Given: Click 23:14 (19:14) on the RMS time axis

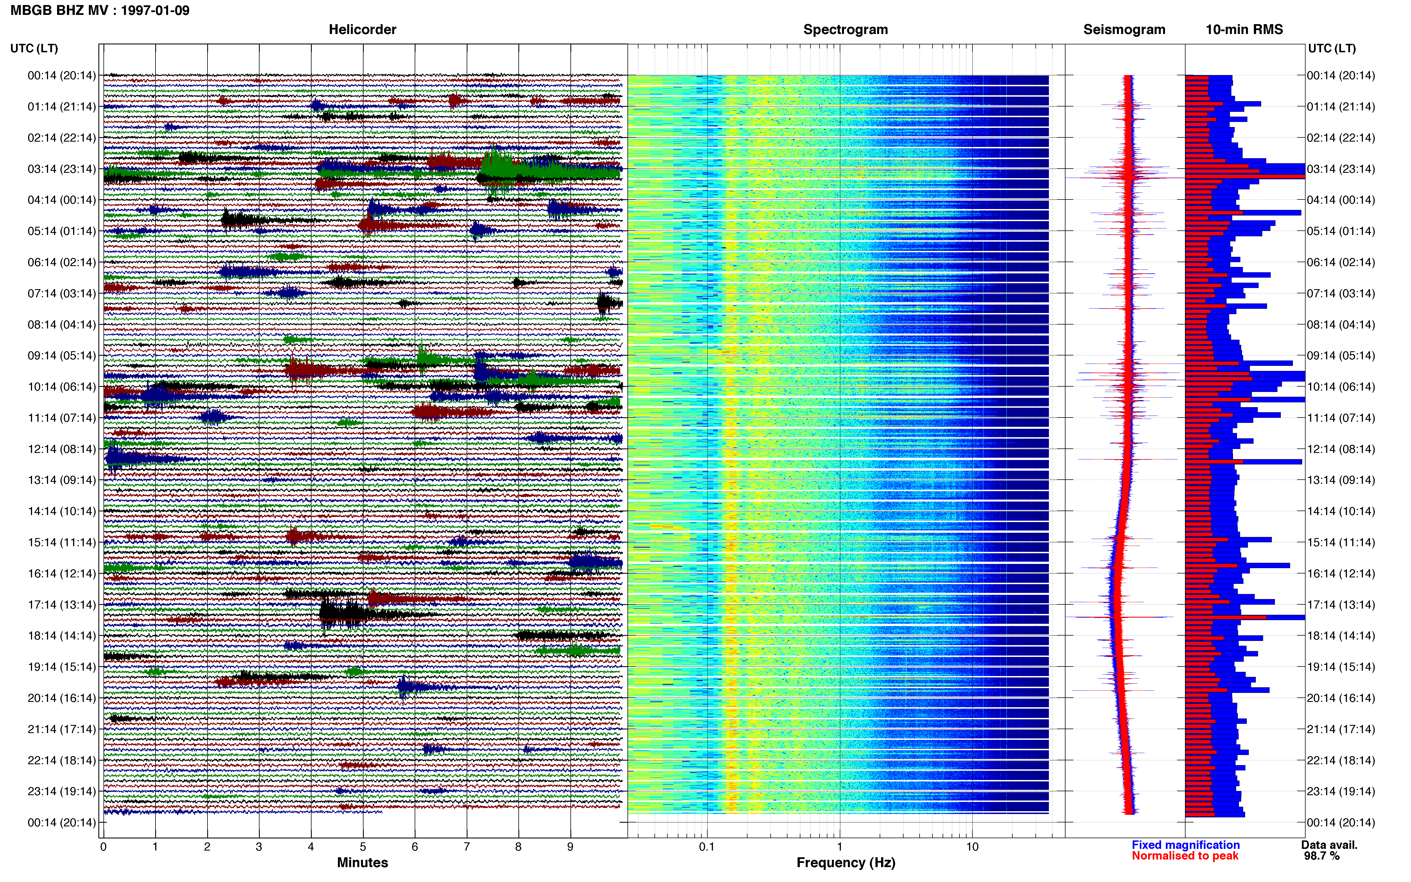Looking at the screenshot, I should 1341,792.
